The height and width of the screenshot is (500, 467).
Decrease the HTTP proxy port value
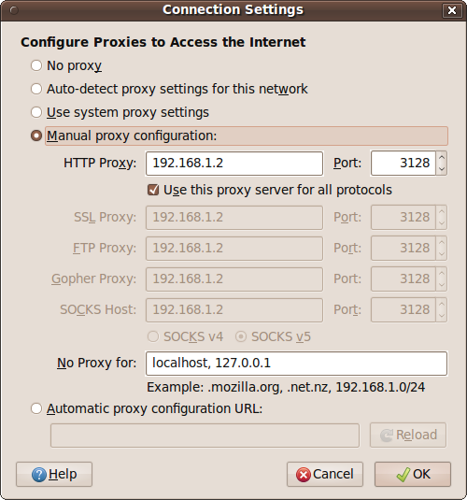(x=442, y=169)
